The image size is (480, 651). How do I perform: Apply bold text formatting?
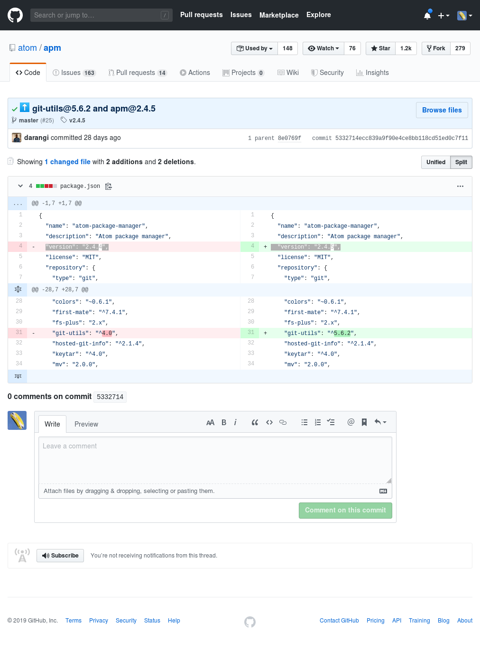point(224,422)
